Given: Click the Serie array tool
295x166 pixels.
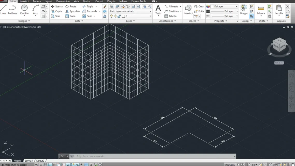Looking at the screenshot, I should [x=87, y=16].
